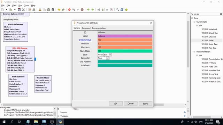Collapse the Instrumentation tree node
This screenshot has height=125, width=223.
click(194, 52)
